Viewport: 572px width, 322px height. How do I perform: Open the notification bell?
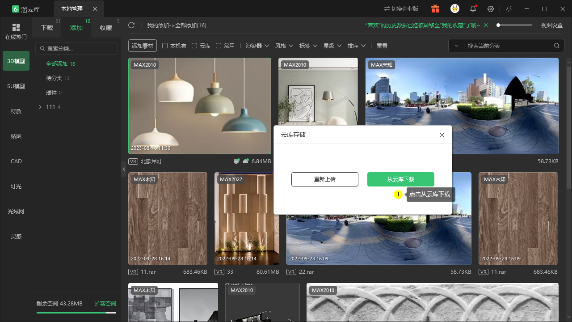[473, 8]
